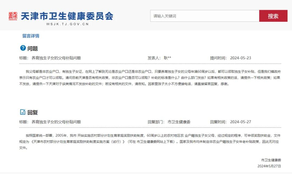Click the reply document icon beside 回复
The image size is (292, 174).
[x=23, y=112]
